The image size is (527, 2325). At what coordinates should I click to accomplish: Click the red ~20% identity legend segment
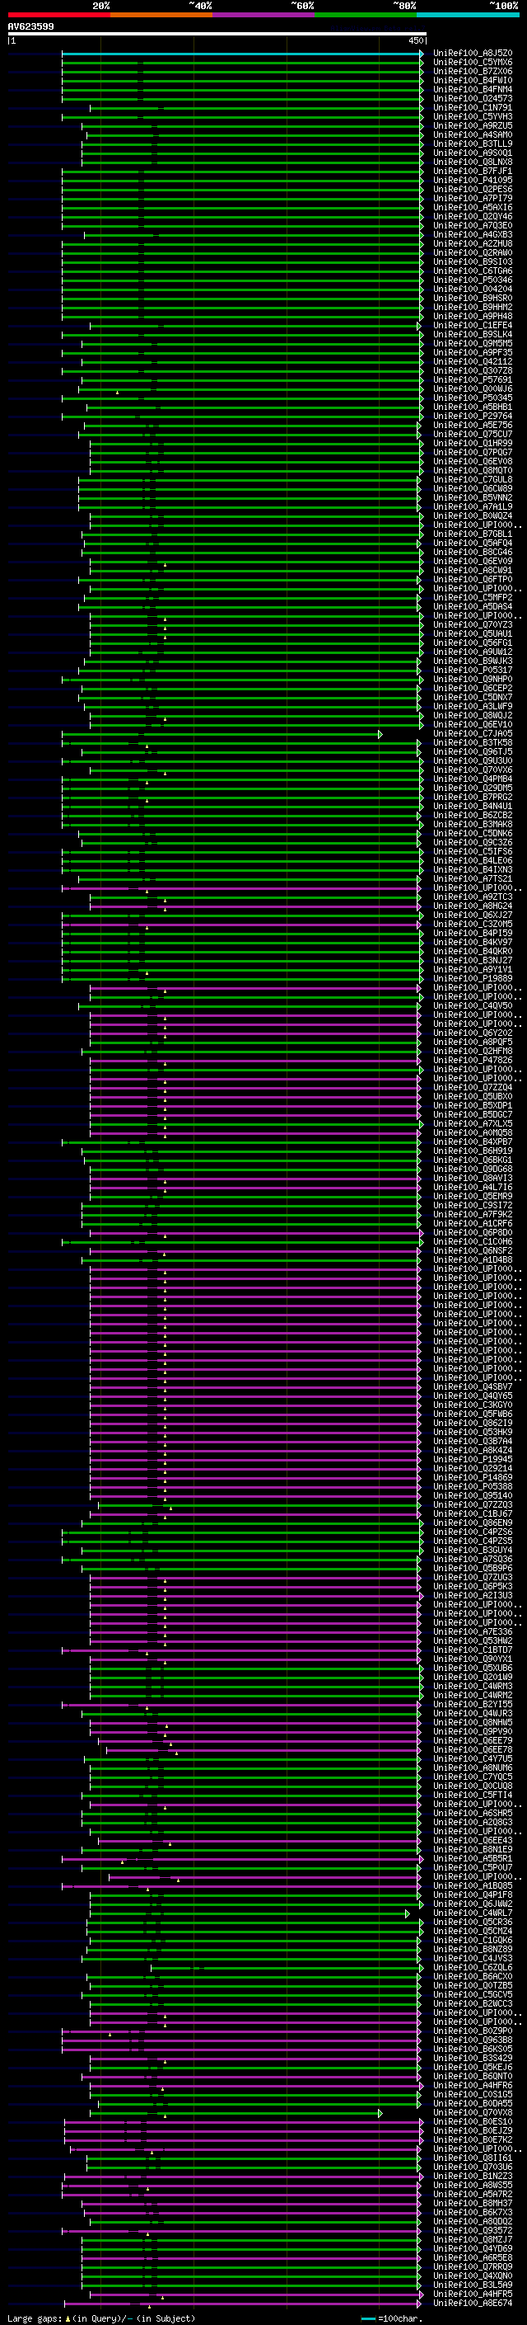(x=58, y=15)
